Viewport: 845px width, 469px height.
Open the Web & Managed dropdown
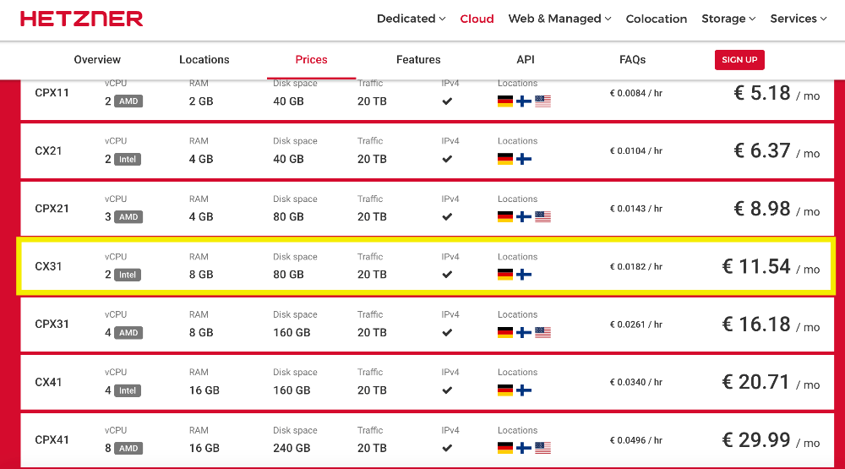click(x=559, y=19)
